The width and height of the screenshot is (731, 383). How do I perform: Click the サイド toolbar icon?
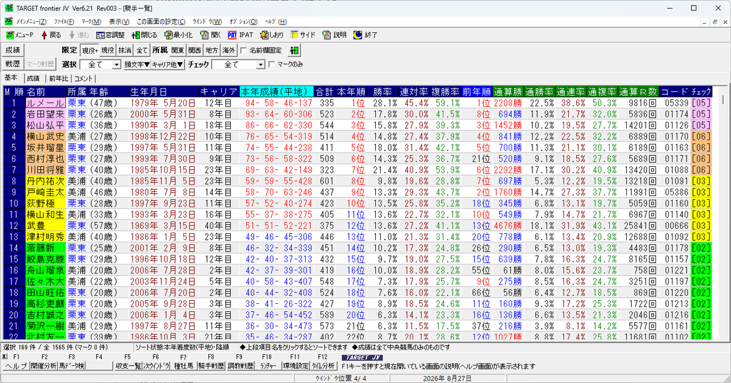303,35
